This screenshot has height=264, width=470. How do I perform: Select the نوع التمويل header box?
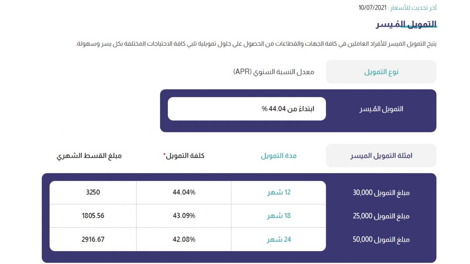coord(381,72)
